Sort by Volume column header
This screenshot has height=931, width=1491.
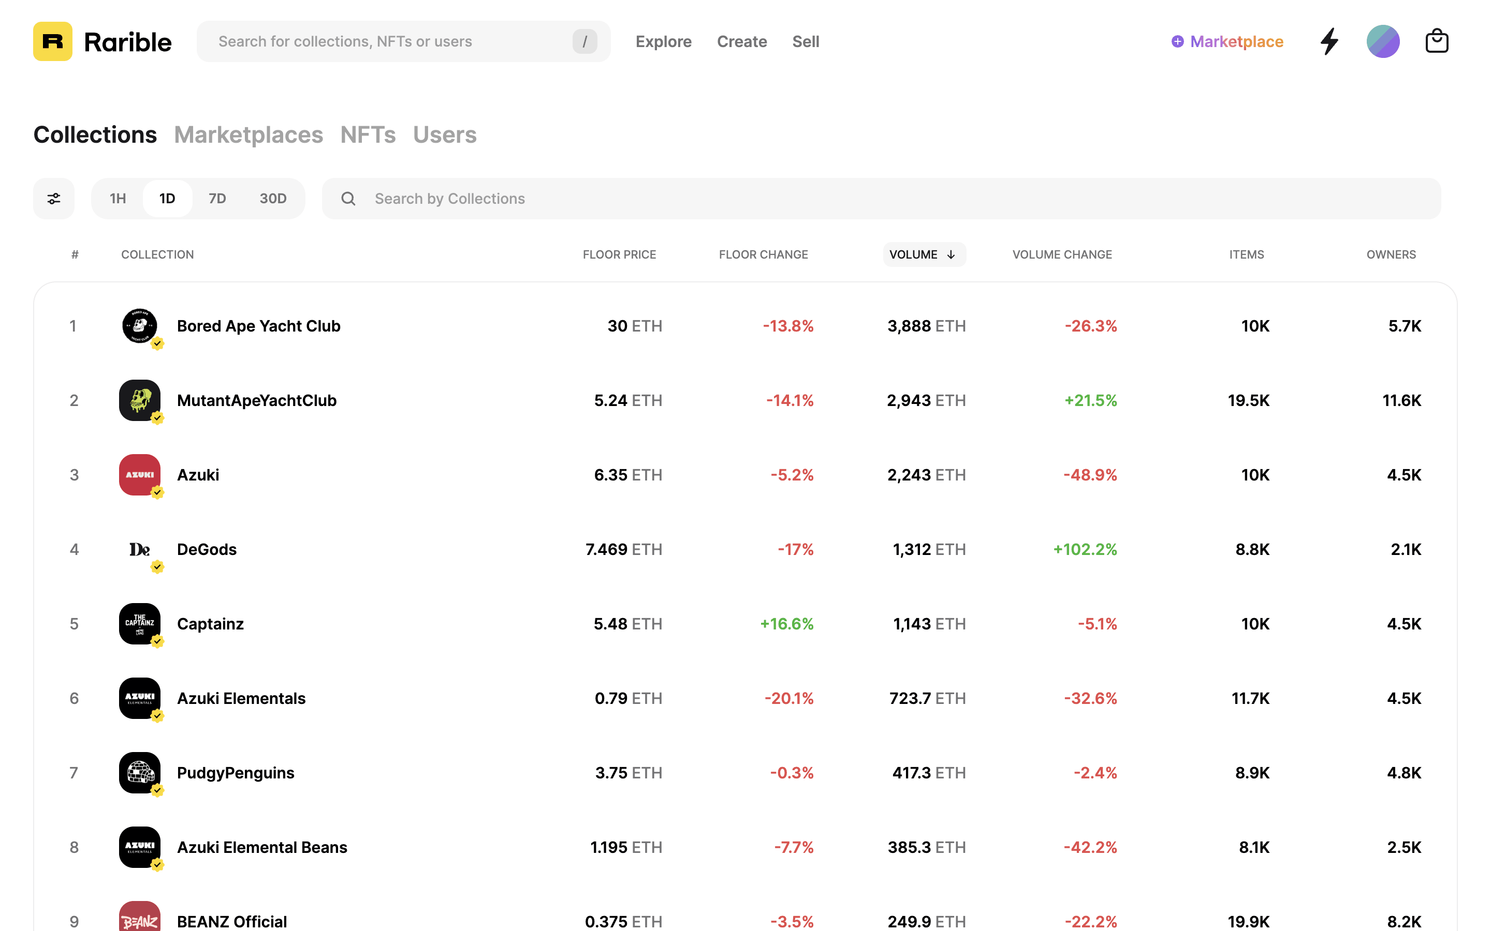(923, 254)
